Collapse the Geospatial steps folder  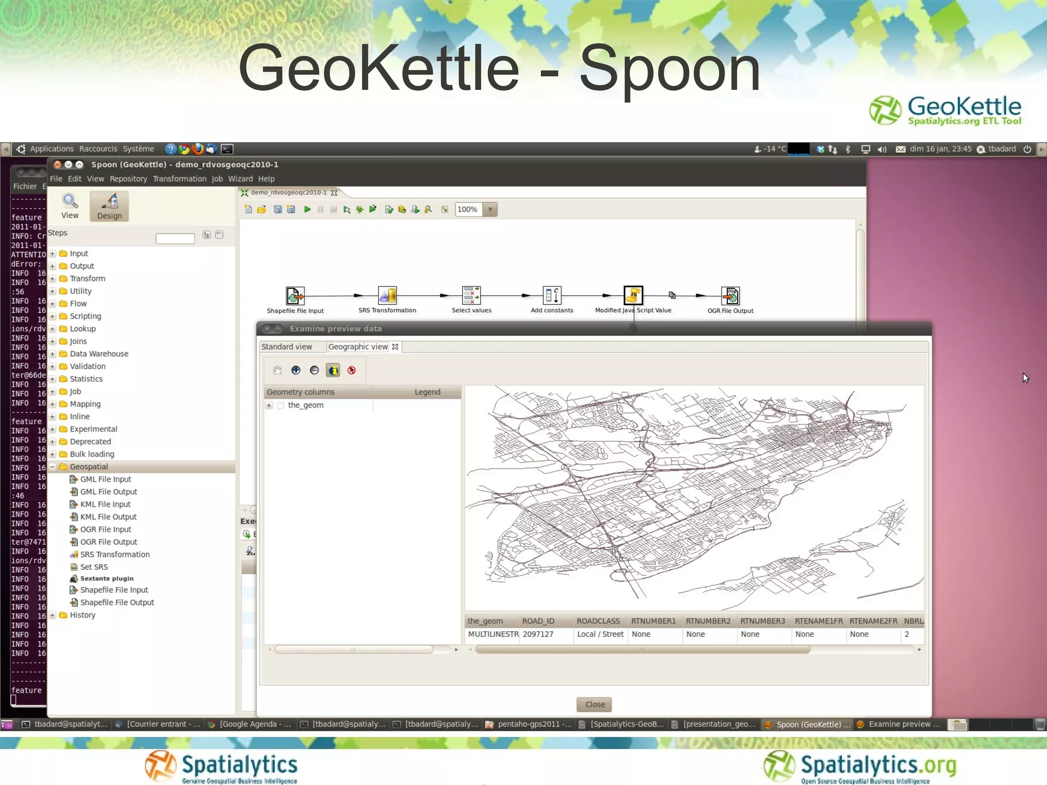click(52, 467)
